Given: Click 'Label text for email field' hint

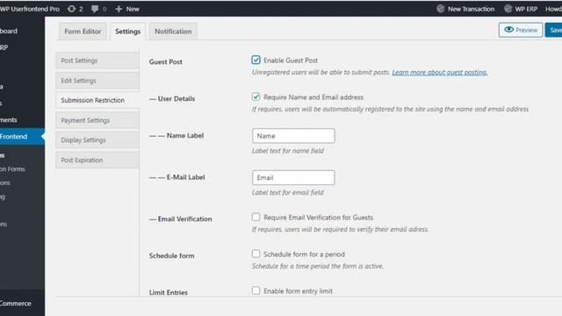Looking at the screenshot, I should click(288, 192).
